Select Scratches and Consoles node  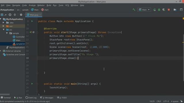(14, 55)
